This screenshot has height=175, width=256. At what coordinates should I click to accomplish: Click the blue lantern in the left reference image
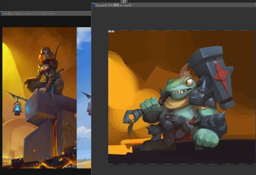(17, 108)
